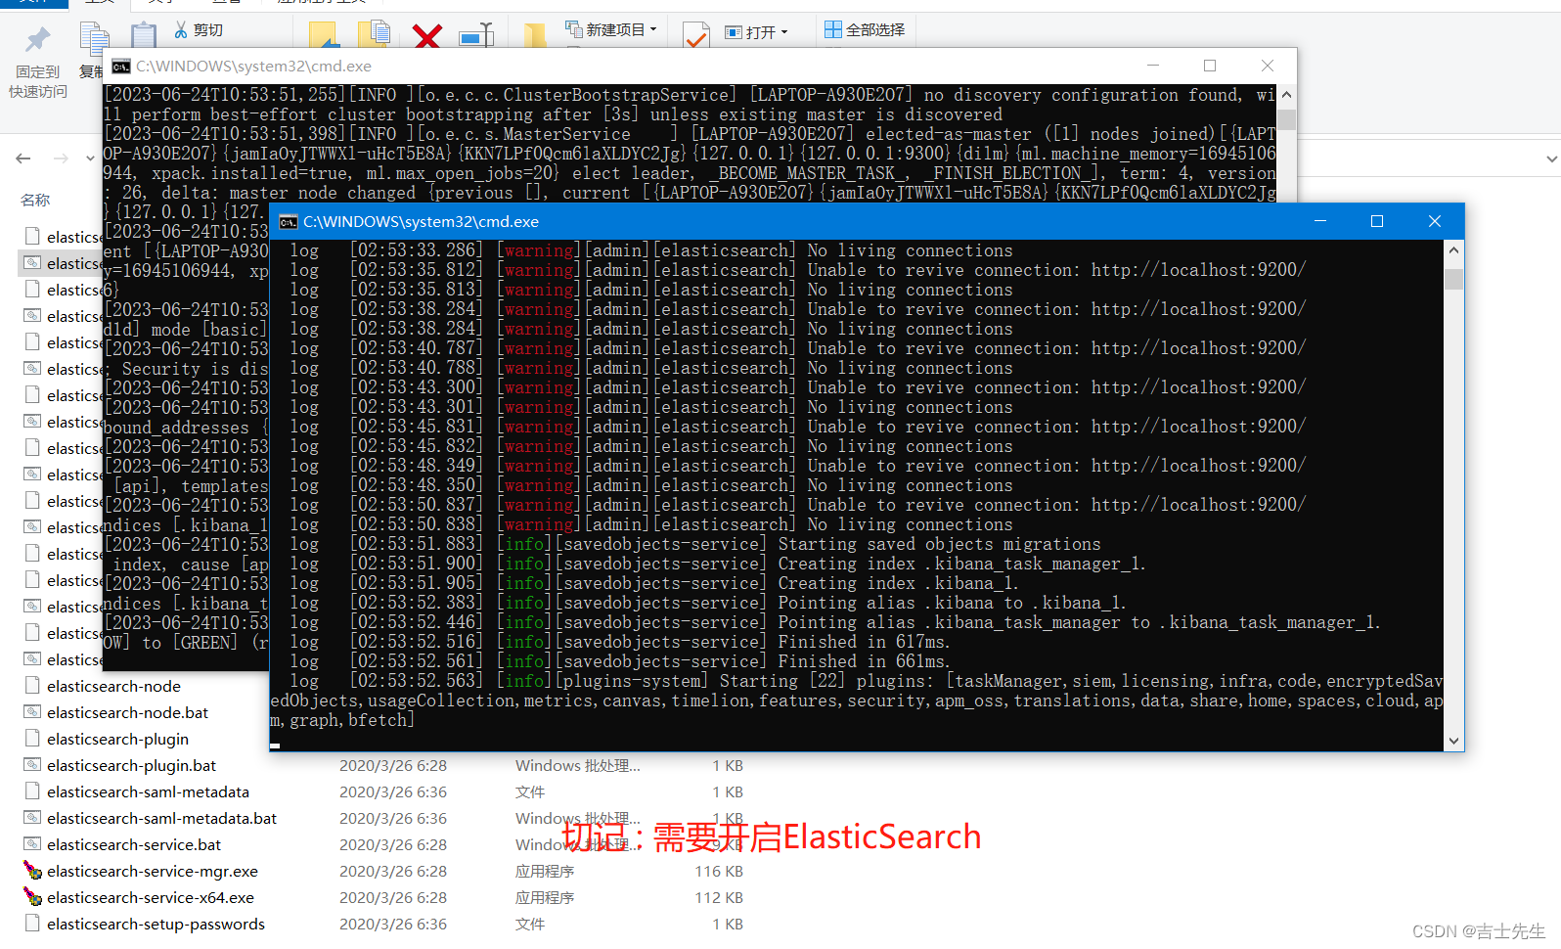Click the 116 KB size cell
This screenshot has height=949, width=1561.
[719, 871]
